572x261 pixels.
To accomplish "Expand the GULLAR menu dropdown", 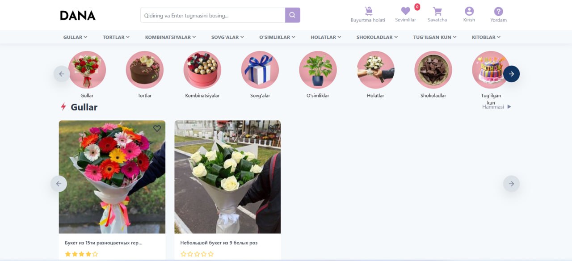I will click(75, 37).
